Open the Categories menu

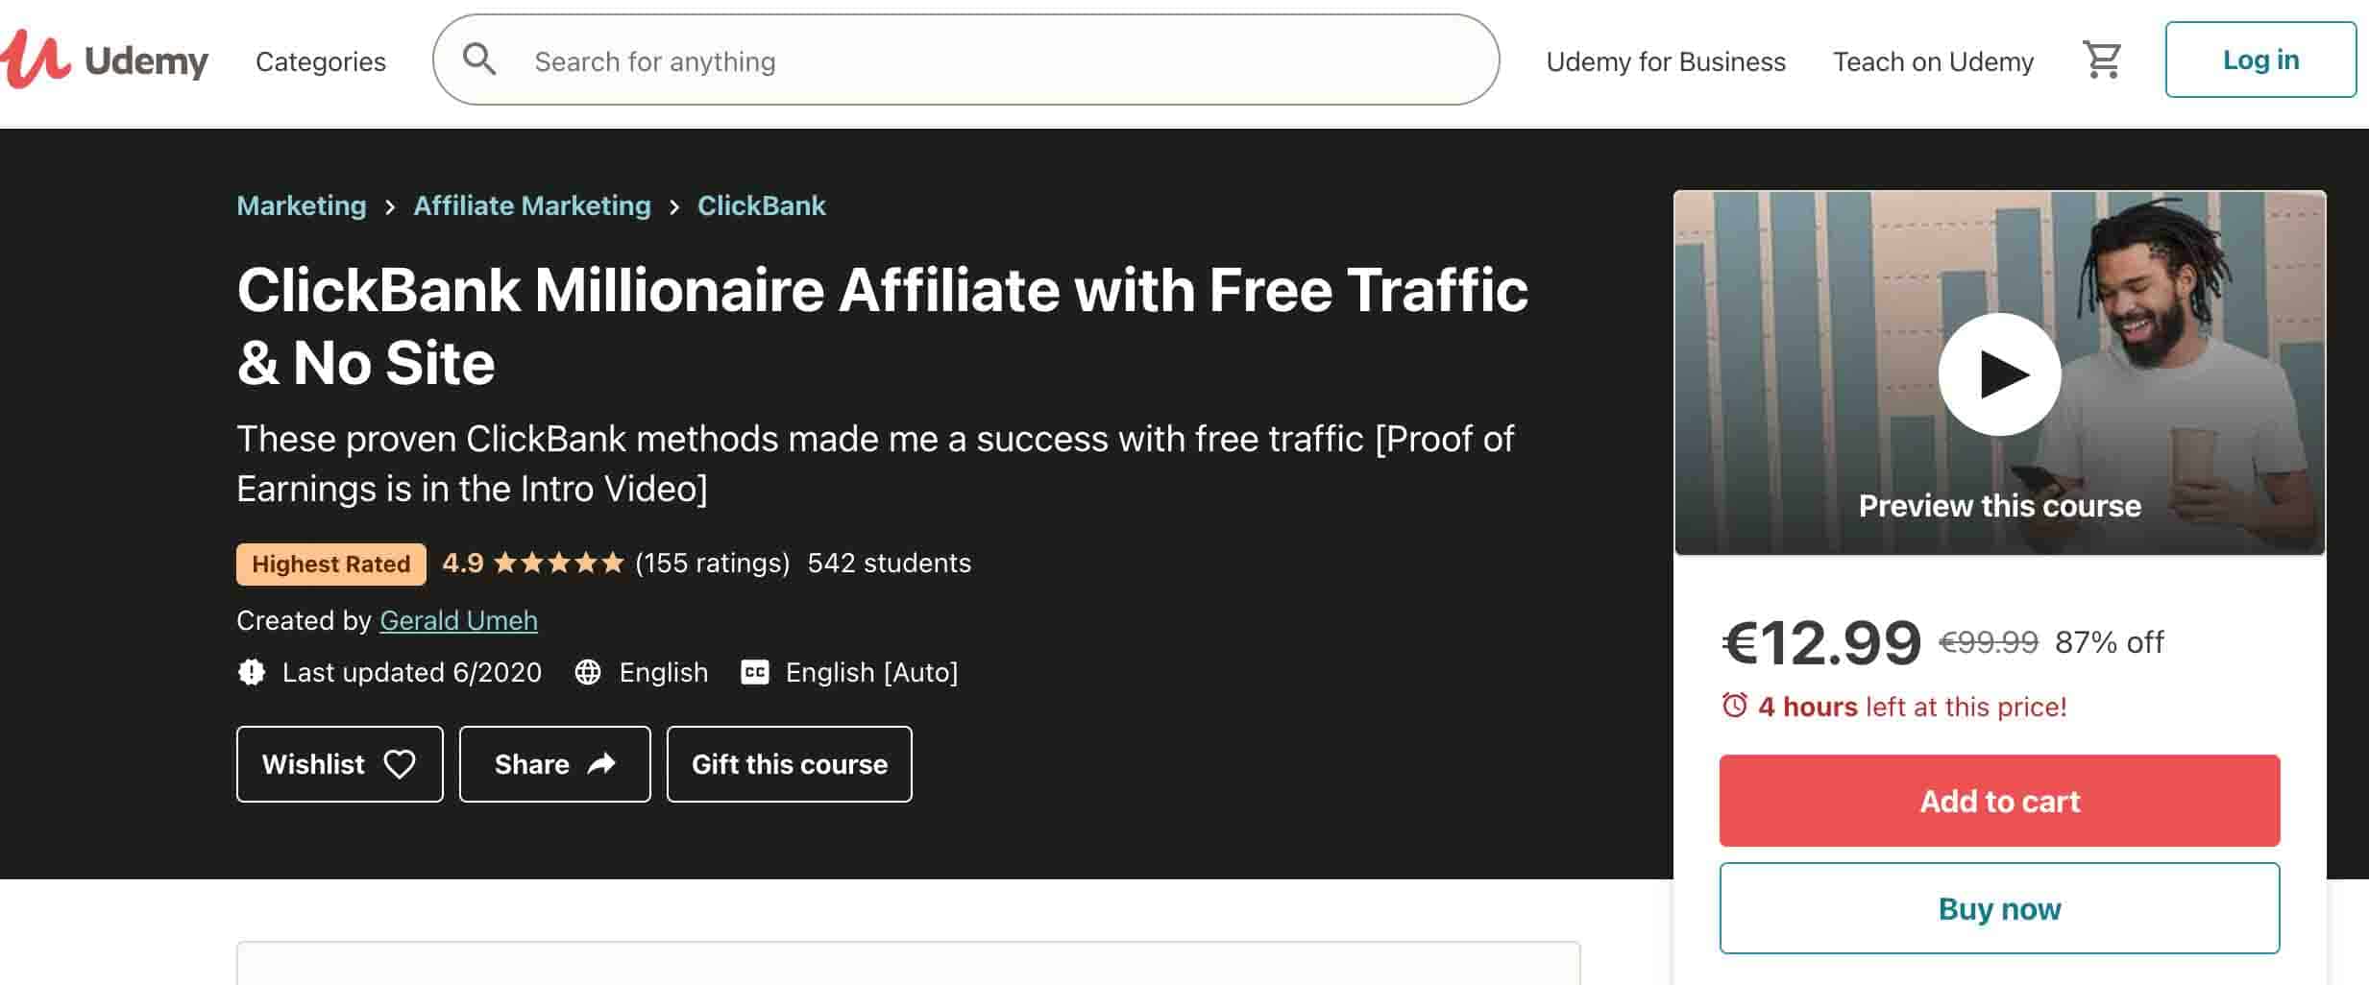[320, 60]
